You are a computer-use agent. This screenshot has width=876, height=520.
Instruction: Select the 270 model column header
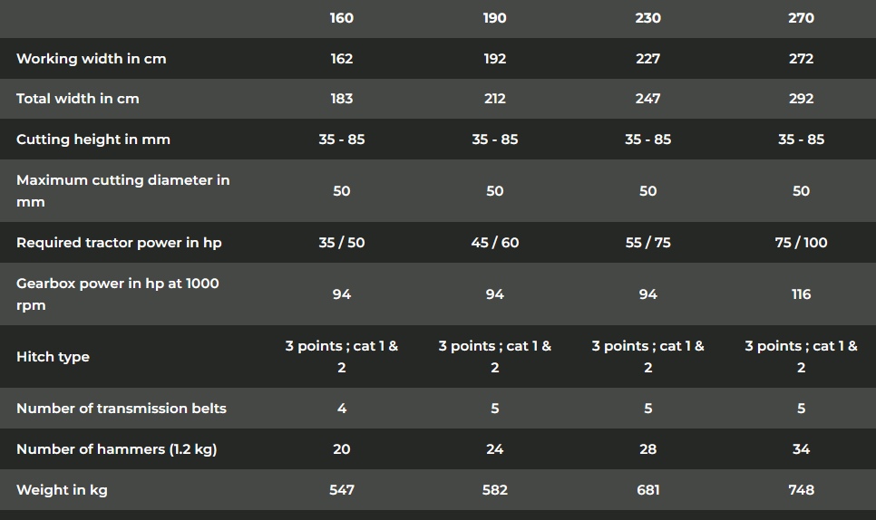802,18
